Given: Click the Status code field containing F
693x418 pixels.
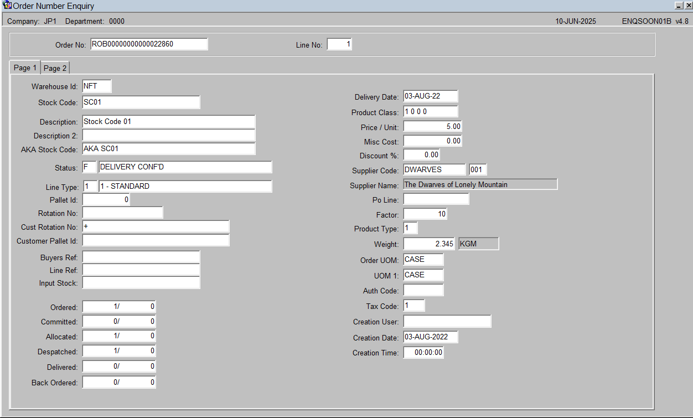Looking at the screenshot, I should (x=90, y=167).
